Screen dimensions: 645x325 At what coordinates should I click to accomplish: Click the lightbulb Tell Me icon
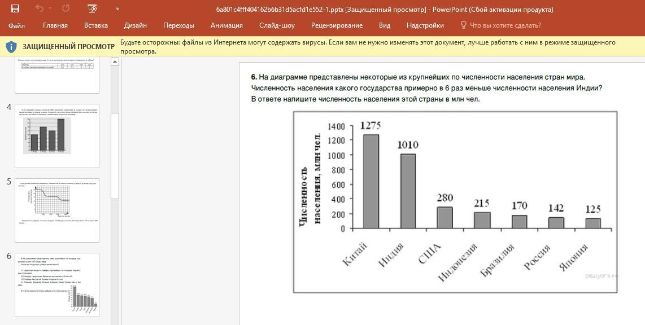464,25
